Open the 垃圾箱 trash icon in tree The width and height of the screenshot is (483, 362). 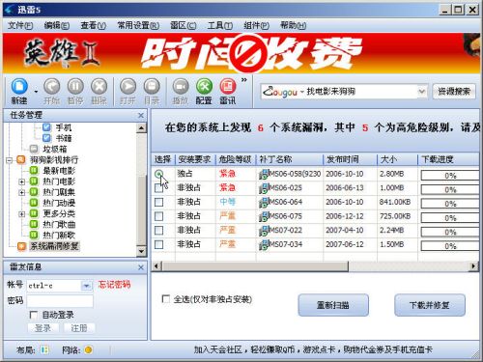point(34,149)
